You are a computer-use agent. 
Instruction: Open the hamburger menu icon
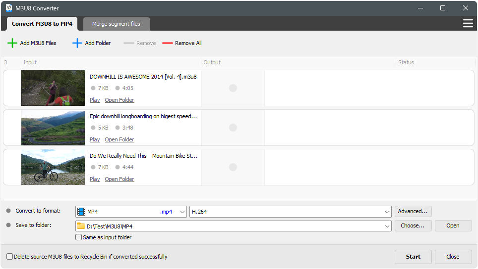[468, 23]
